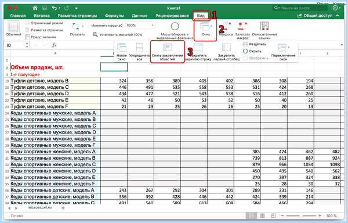Click Установить масштаб 100% button
The height and width of the screenshot is (223, 348).
(x=117, y=35)
